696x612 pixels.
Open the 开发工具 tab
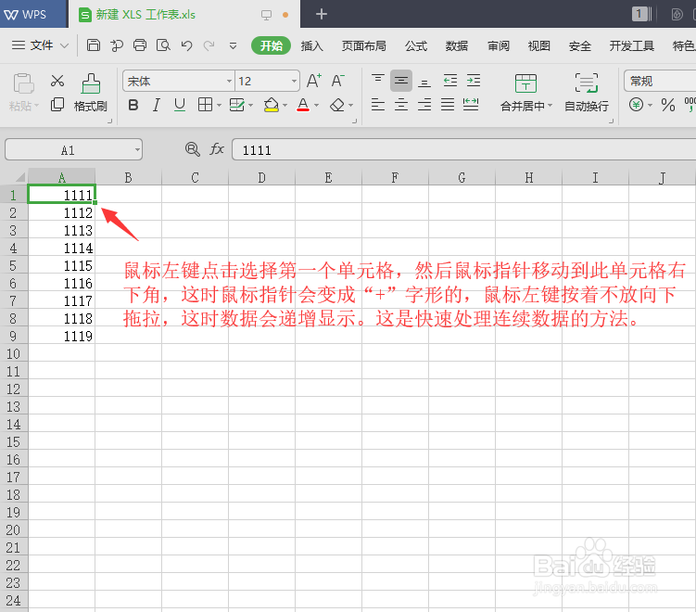[x=632, y=45]
